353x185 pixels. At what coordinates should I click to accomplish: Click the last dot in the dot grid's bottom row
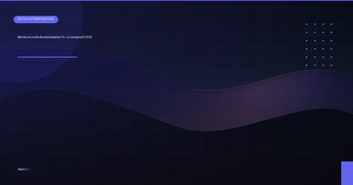click(331, 65)
